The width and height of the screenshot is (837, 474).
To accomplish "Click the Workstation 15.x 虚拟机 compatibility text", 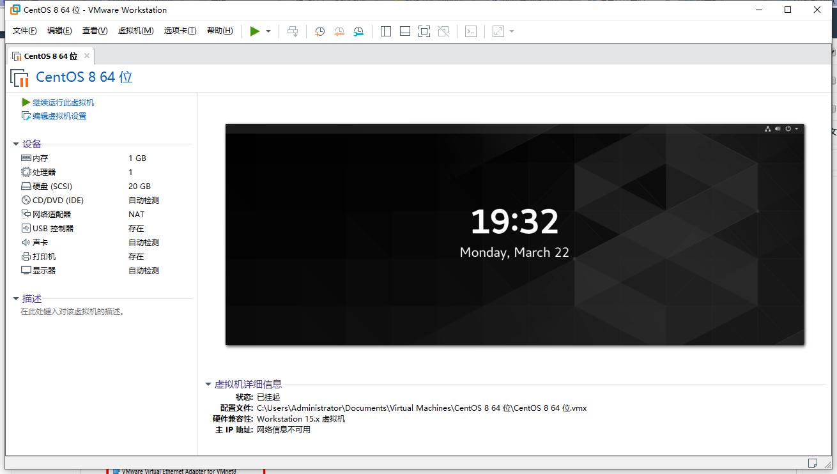I will [x=301, y=419].
